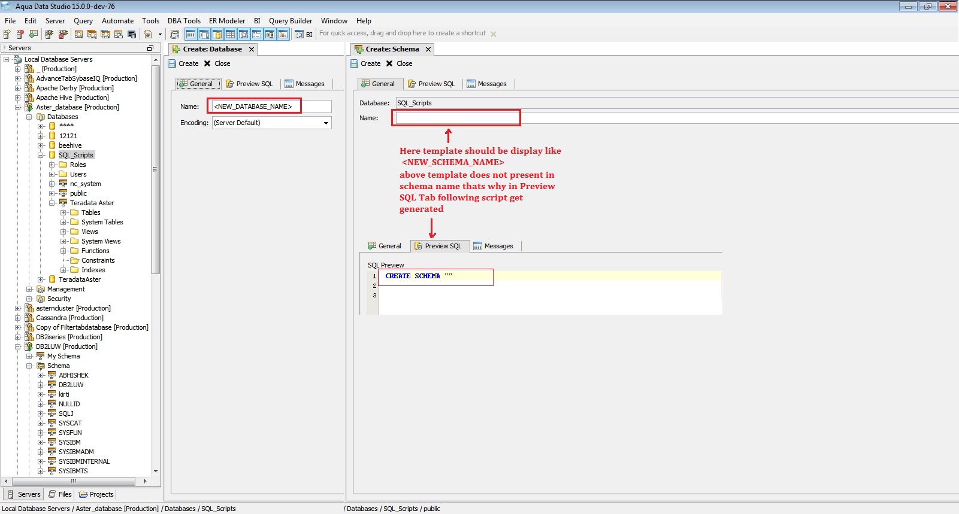The width and height of the screenshot is (959, 514).
Task: Click the database Name field with <NEW_DATABASE_NAME>
Action: (x=271, y=107)
